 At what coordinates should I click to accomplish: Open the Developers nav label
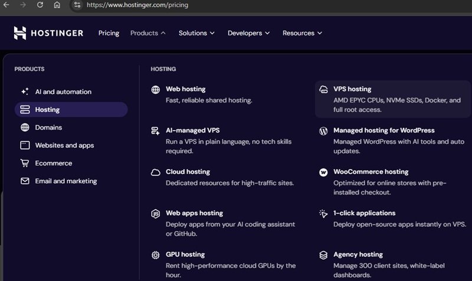tap(245, 33)
